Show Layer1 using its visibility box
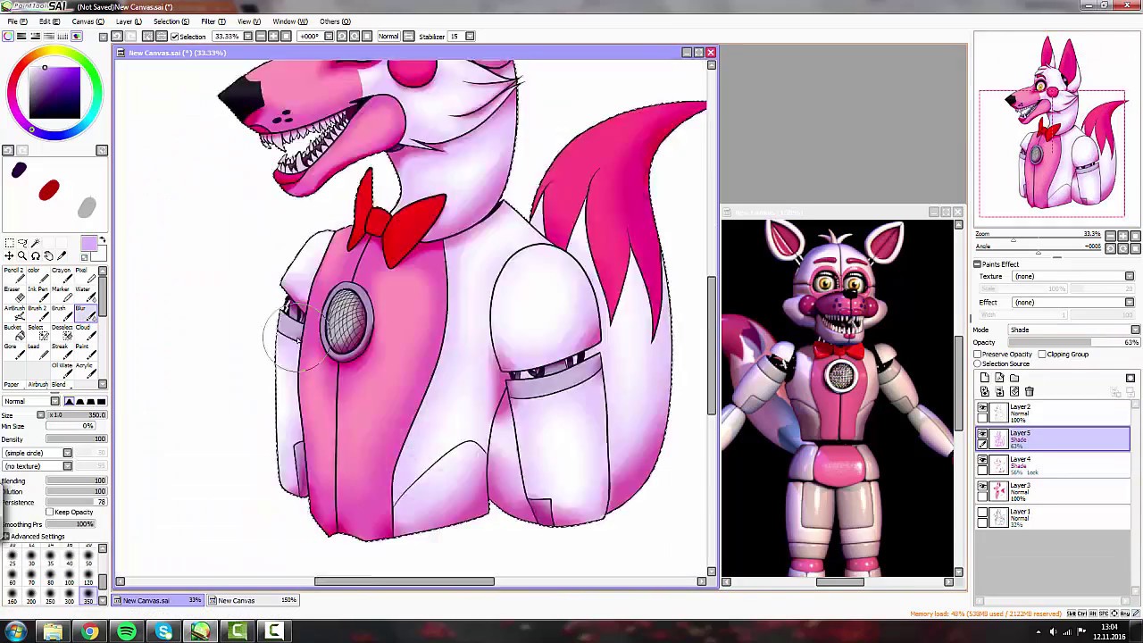The height and width of the screenshot is (643, 1143). click(983, 512)
